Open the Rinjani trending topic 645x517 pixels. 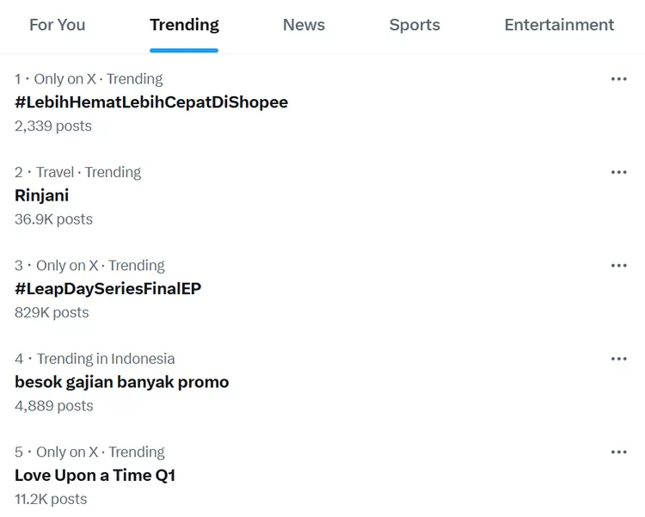pos(42,195)
